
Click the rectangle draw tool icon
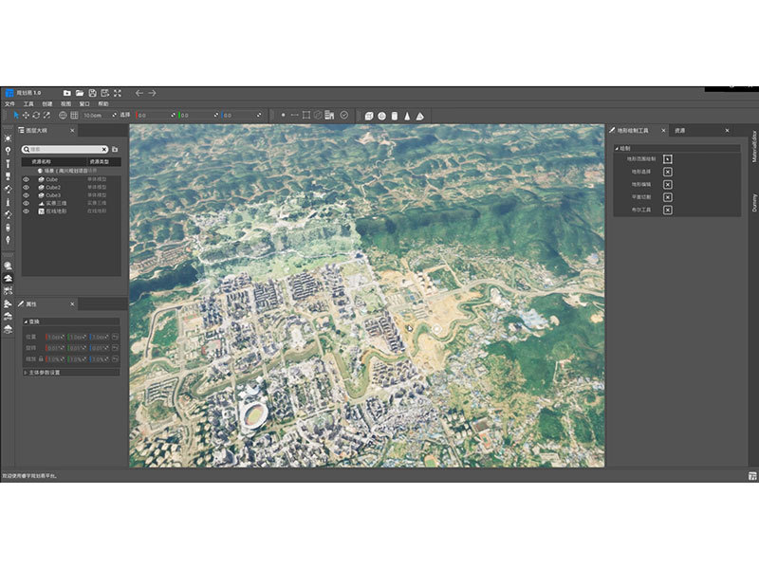[x=306, y=115]
